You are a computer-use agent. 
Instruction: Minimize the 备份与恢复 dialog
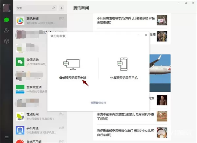pos(139,35)
